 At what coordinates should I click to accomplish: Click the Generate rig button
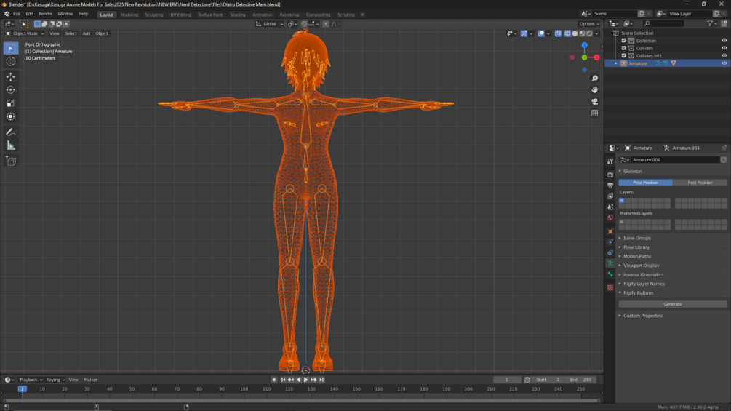672,304
